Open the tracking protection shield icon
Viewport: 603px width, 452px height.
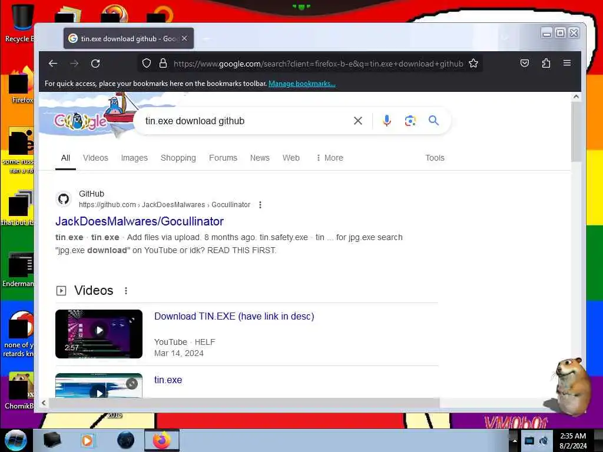point(147,64)
